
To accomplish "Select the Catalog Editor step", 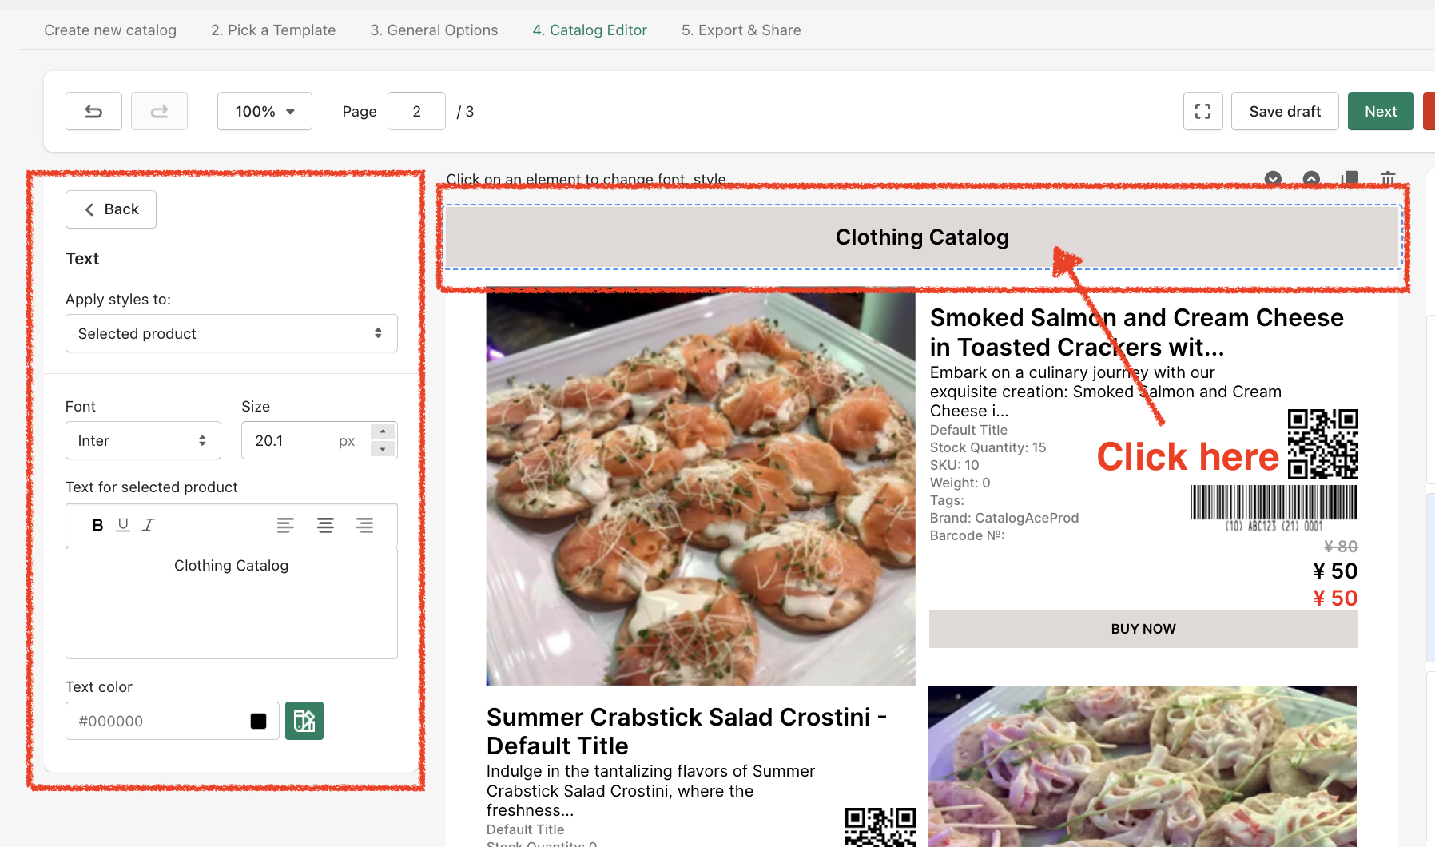I will (x=590, y=30).
